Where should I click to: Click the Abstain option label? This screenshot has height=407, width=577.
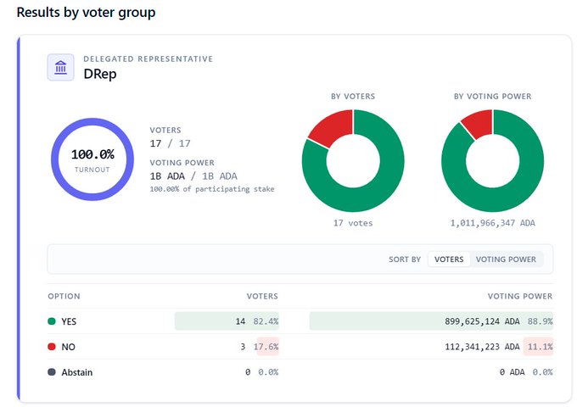click(77, 372)
